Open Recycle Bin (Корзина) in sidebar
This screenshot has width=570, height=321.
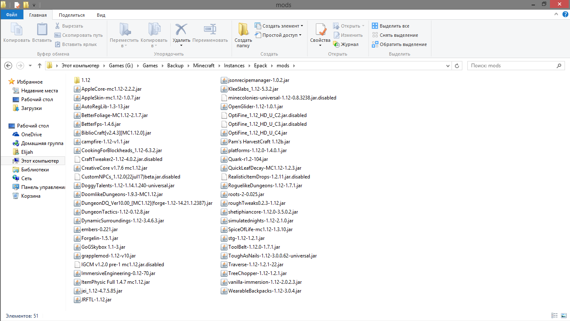(x=26, y=196)
